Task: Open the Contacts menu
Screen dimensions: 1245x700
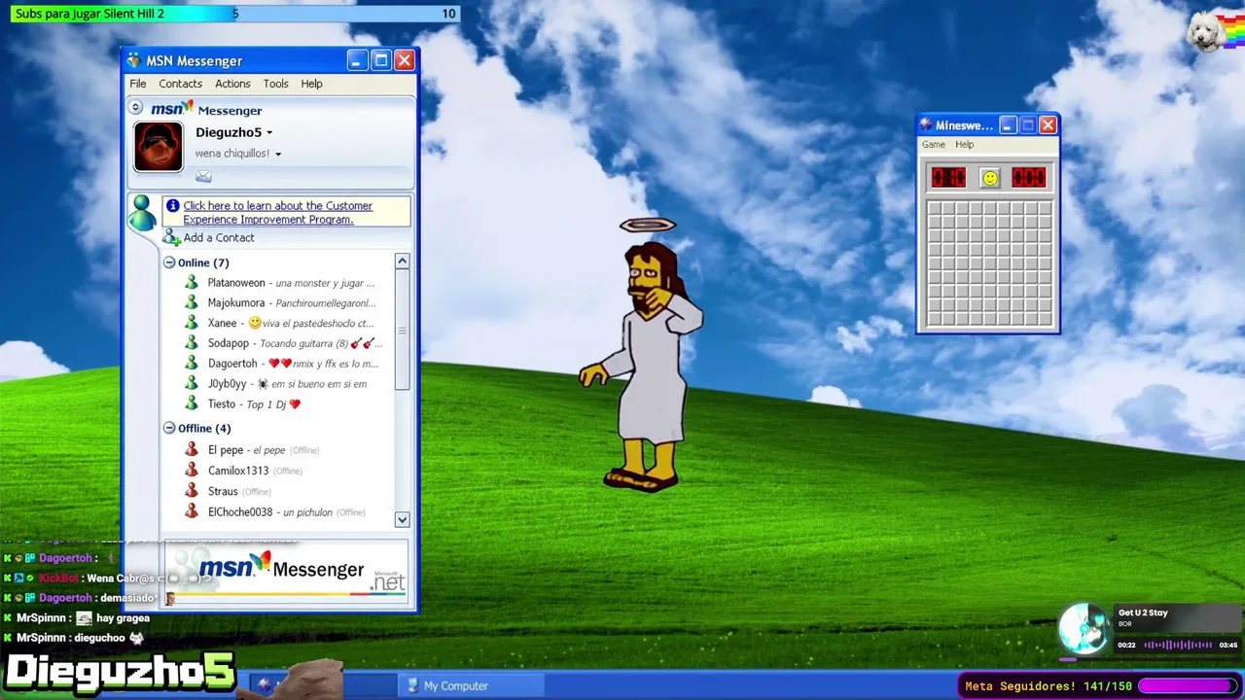Action: tap(181, 84)
